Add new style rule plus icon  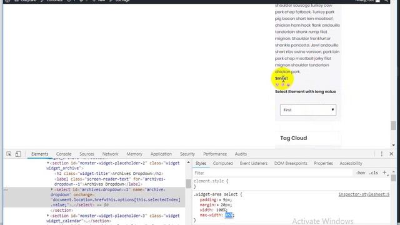pyautogui.click(x=384, y=172)
